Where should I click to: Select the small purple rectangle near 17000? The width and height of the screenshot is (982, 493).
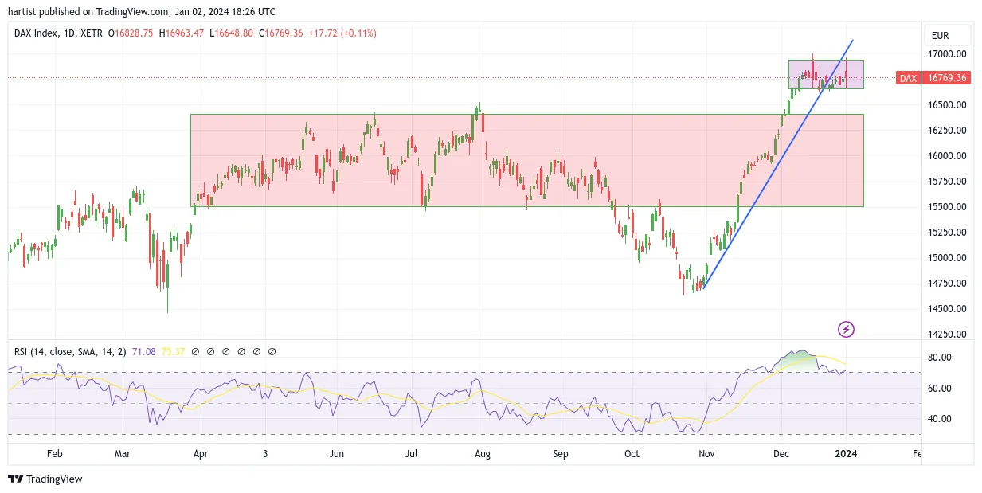tap(826, 74)
